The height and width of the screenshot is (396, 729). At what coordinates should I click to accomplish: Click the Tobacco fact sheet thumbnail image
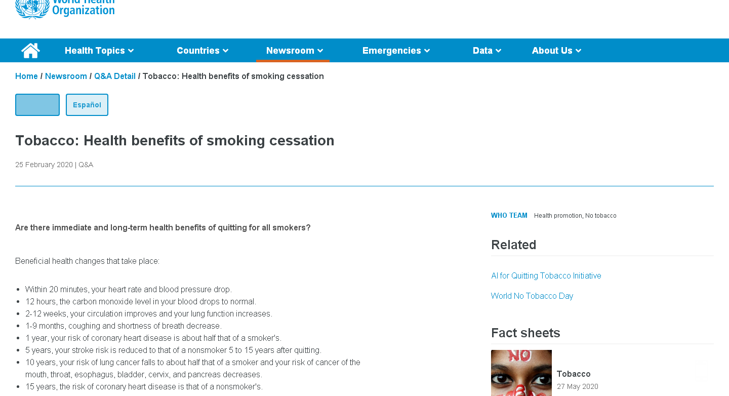click(x=521, y=373)
